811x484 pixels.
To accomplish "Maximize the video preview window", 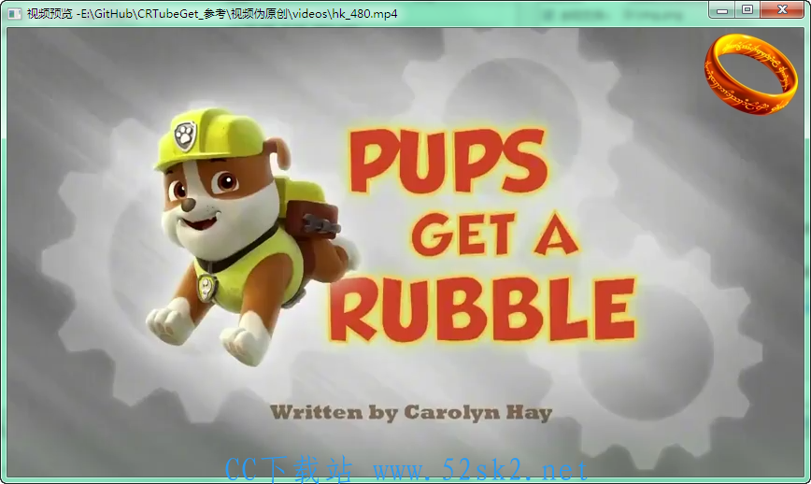I will [747, 10].
